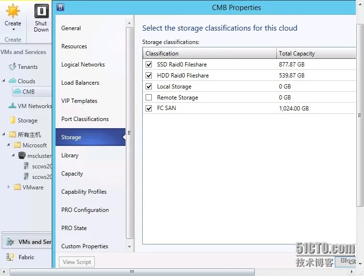364x276 pixels.
Task: Select the VM Networks tree label
Action: pos(35,106)
